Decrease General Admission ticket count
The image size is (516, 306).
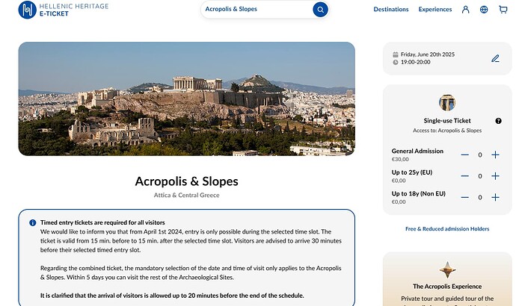[x=464, y=154]
